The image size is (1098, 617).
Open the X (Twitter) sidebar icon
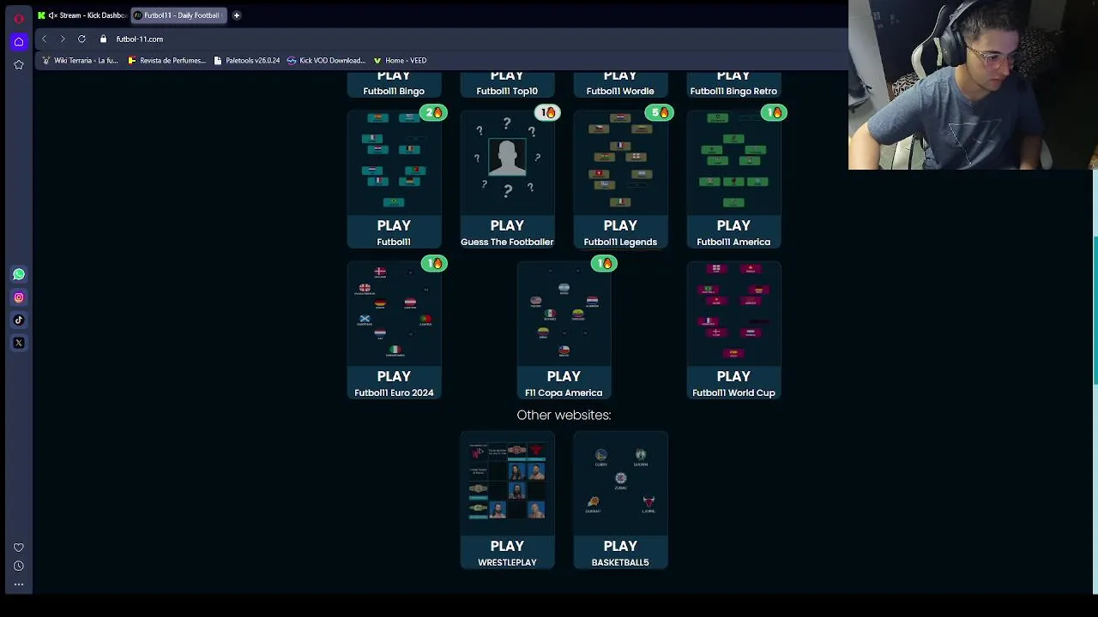(x=19, y=343)
